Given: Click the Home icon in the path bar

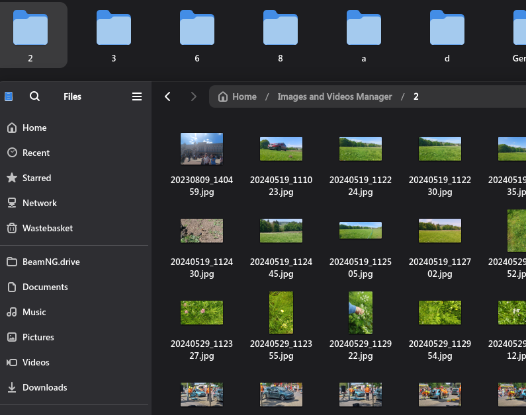Looking at the screenshot, I should (x=223, y=96).
